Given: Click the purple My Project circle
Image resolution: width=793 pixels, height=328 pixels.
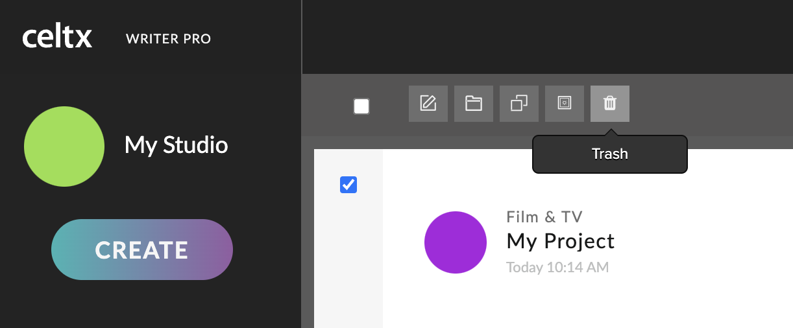Looking at the screenshot, I should click(x=456, y=242).
